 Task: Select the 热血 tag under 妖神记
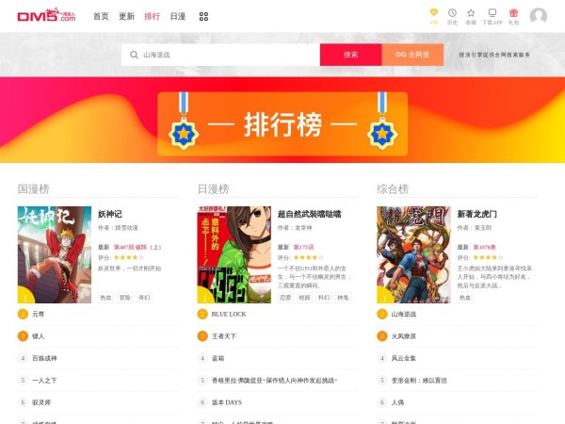click(x=105, y=297)
